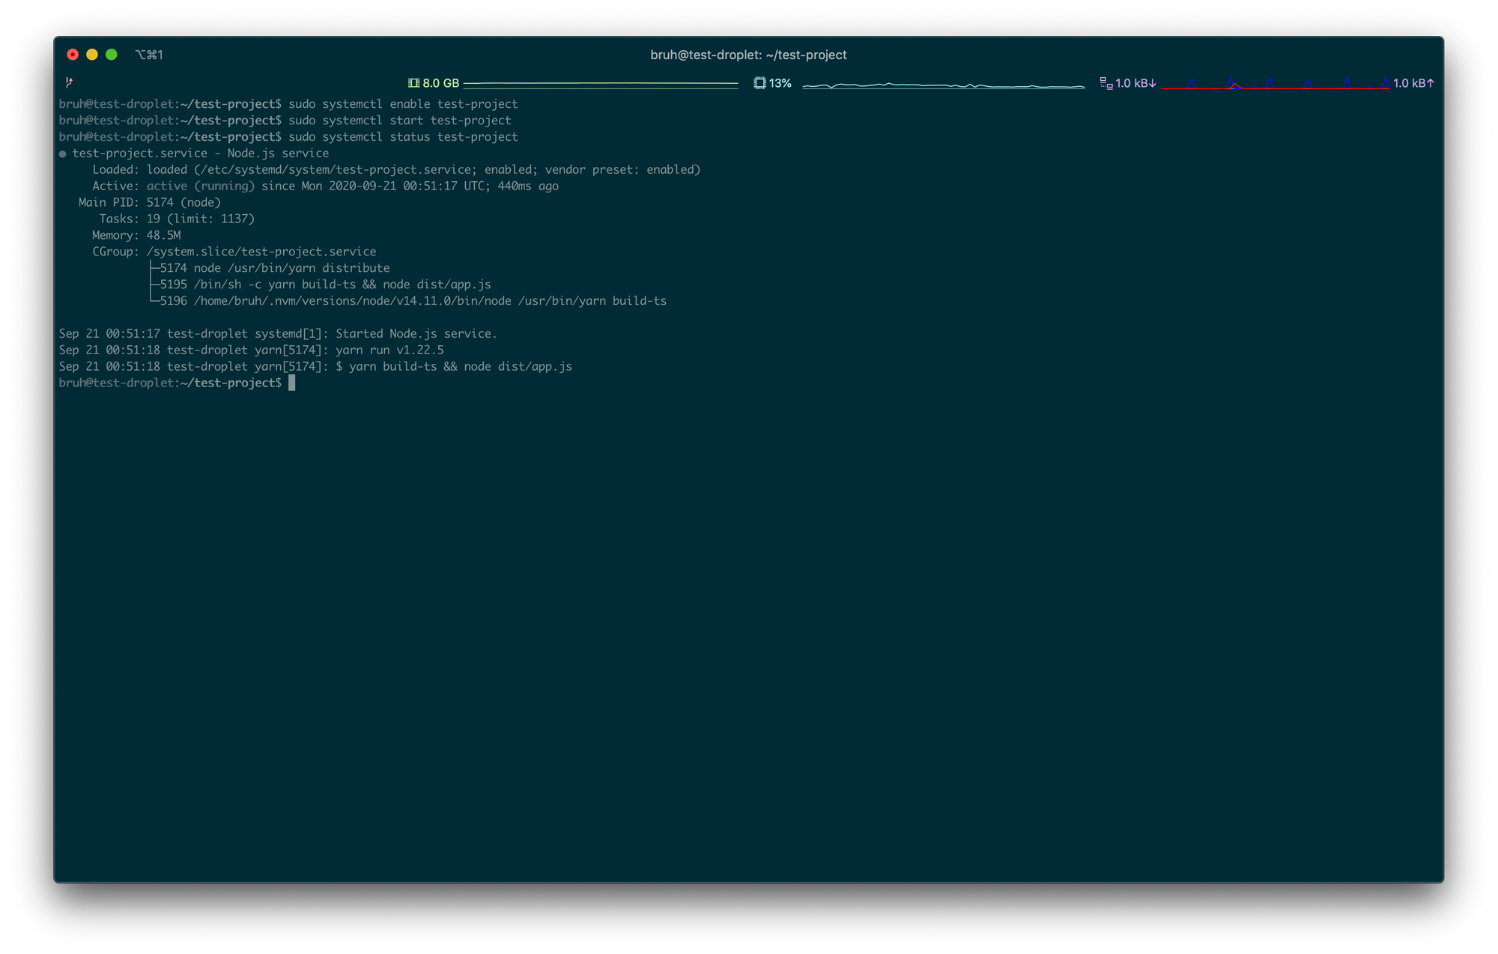Viewport: 1498px width, 954px height.
Task: Click the systemctl start test-project command
Action: point(400,121)
